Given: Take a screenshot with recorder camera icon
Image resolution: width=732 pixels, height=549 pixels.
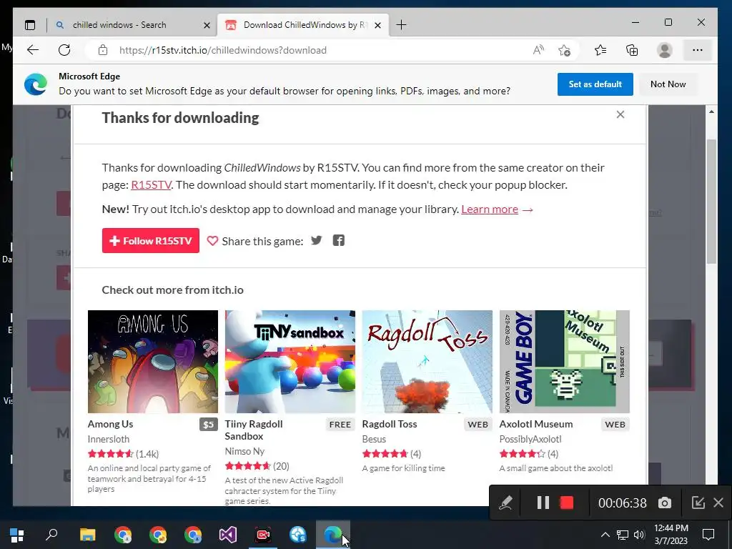Looking at the screenshot, I should pyautogui.click(x=665, y=503).
